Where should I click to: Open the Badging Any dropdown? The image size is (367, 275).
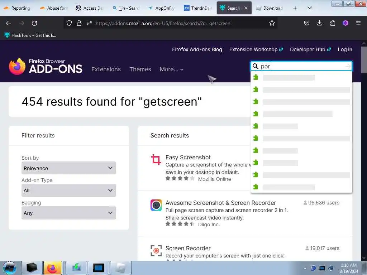click(68, 213)
